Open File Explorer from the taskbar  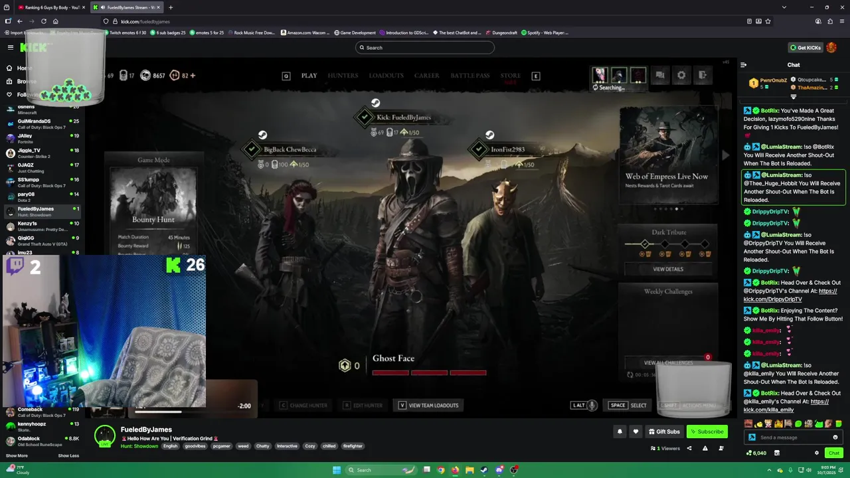click(469, 470)
